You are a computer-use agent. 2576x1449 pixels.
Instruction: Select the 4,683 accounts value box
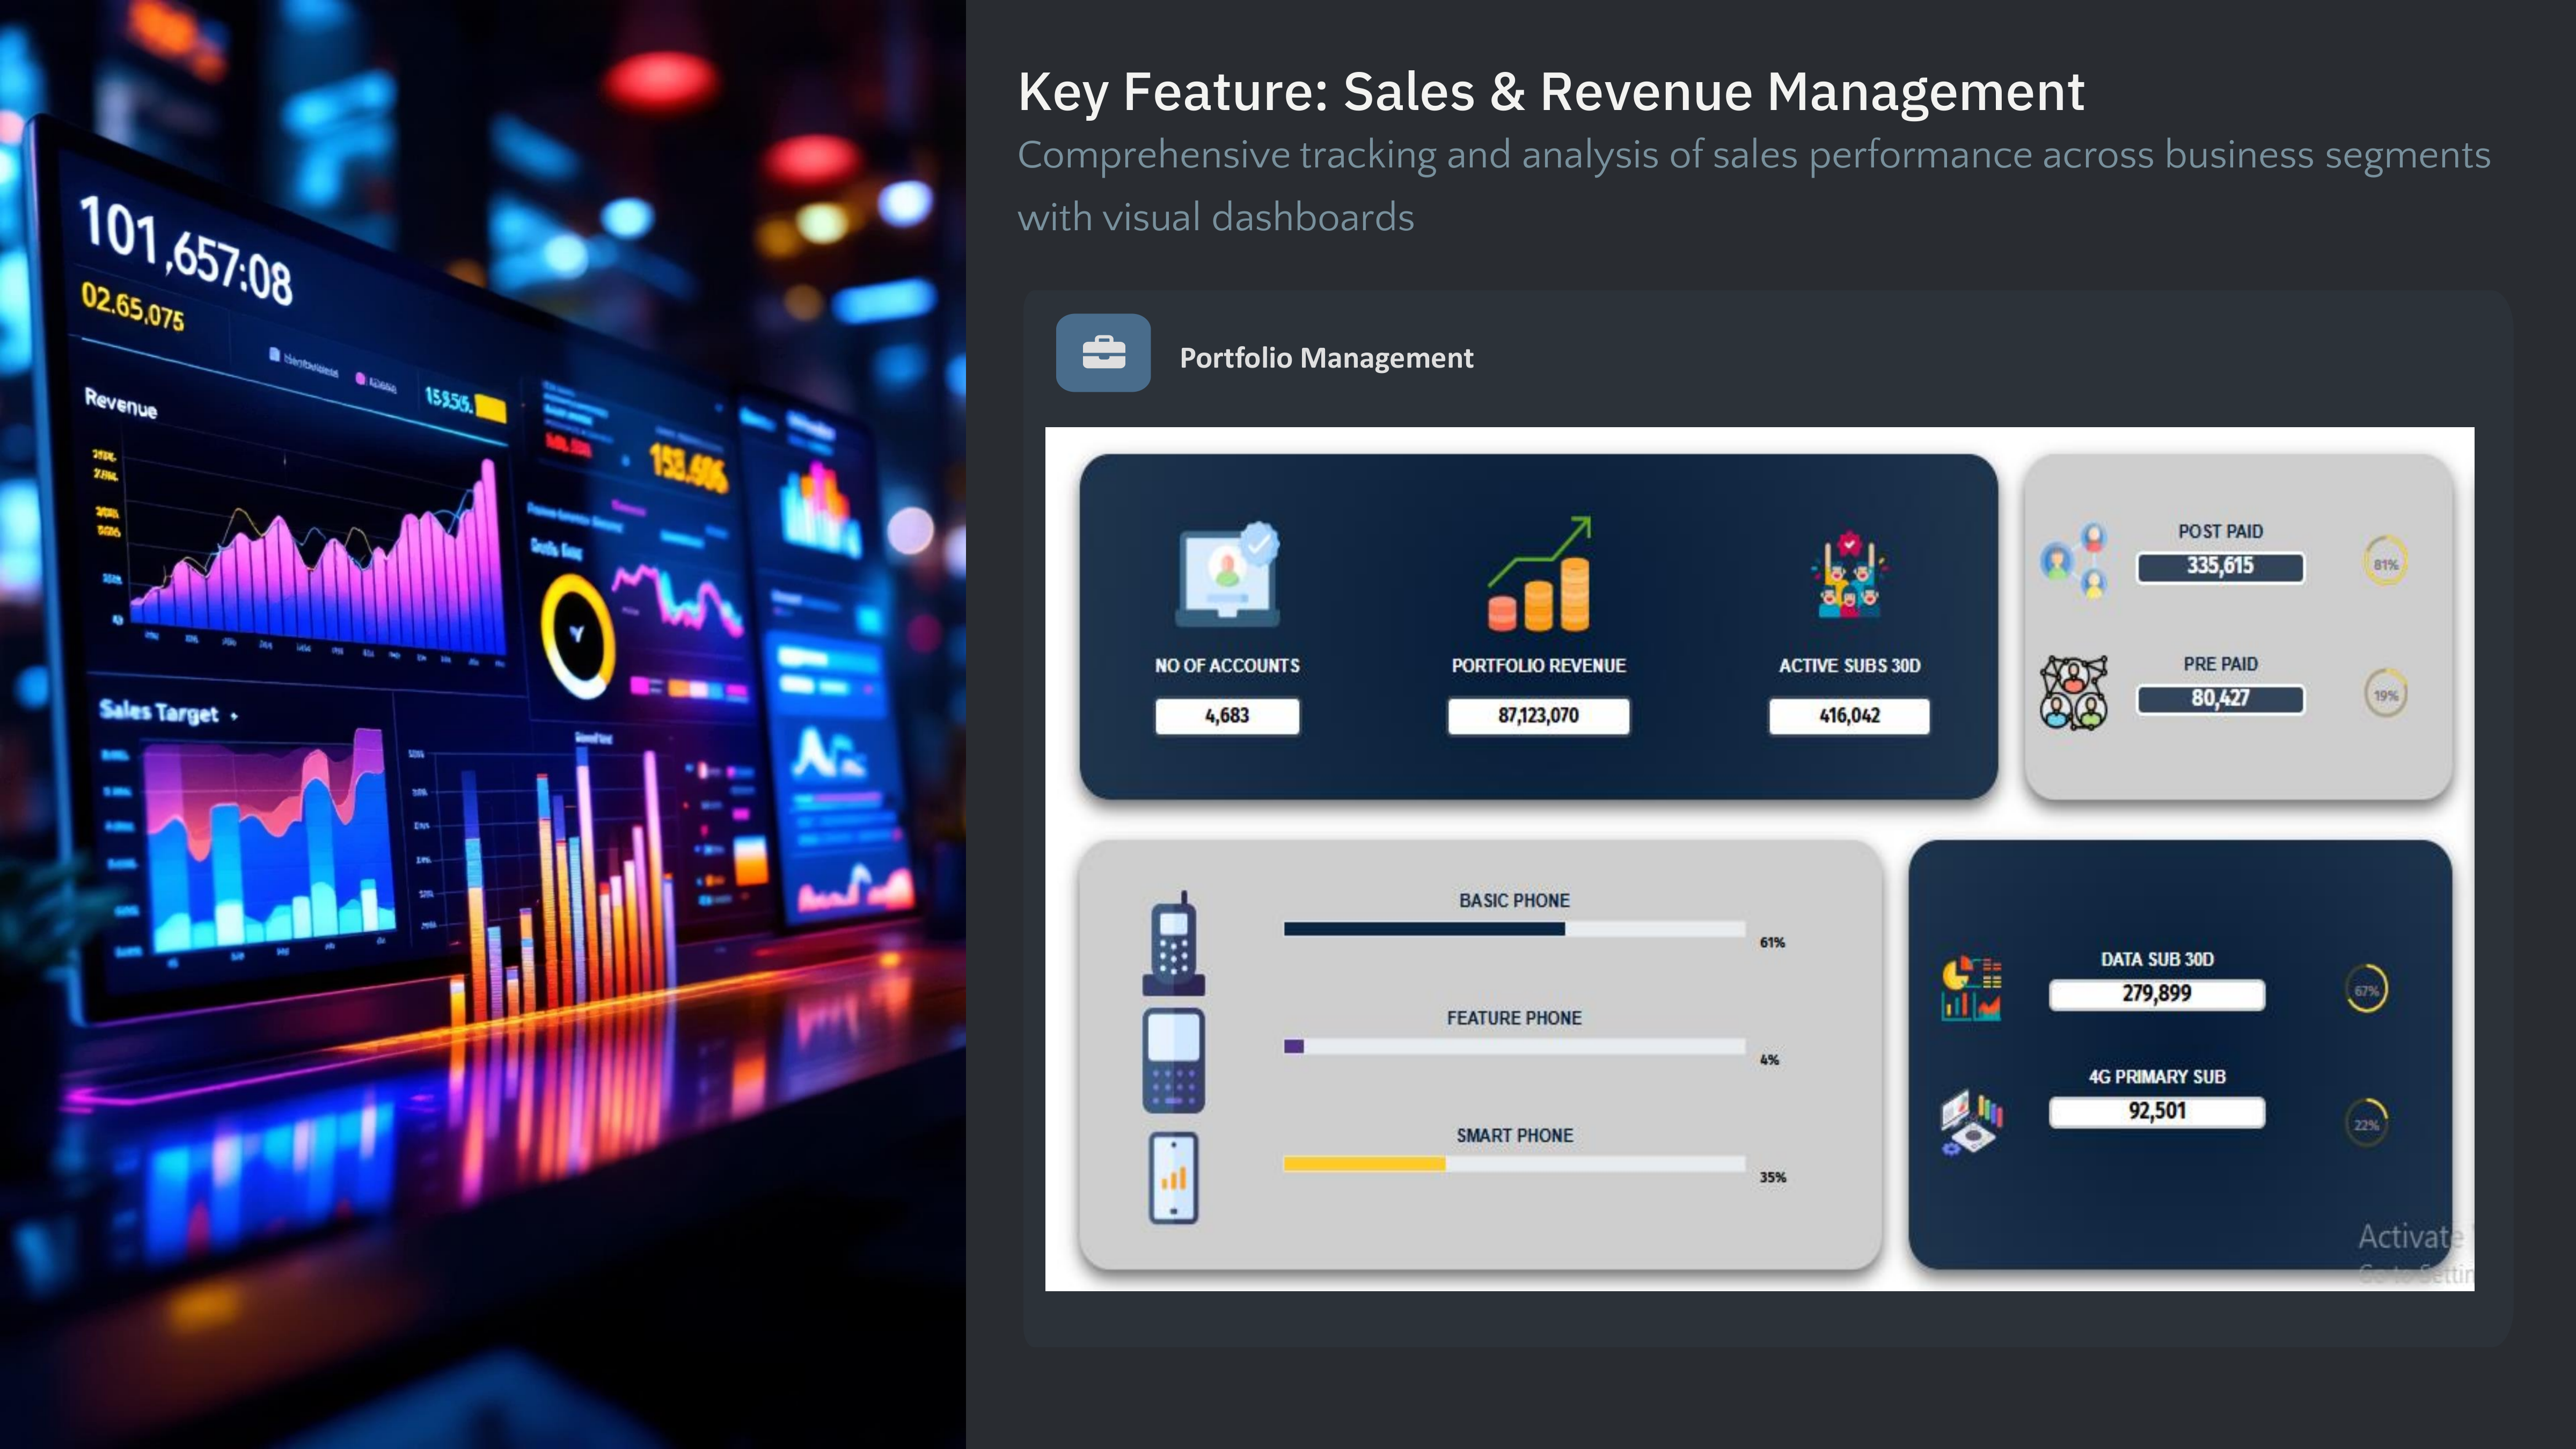click(x=1227, y=716)
